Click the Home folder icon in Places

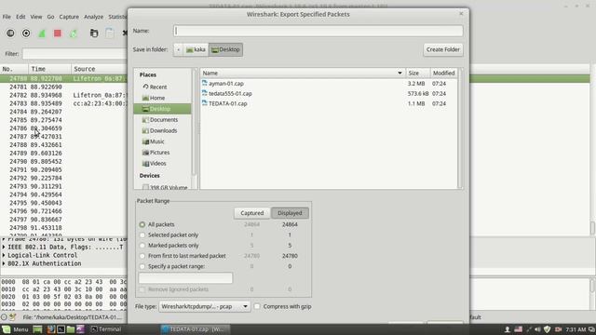[145, 98]
